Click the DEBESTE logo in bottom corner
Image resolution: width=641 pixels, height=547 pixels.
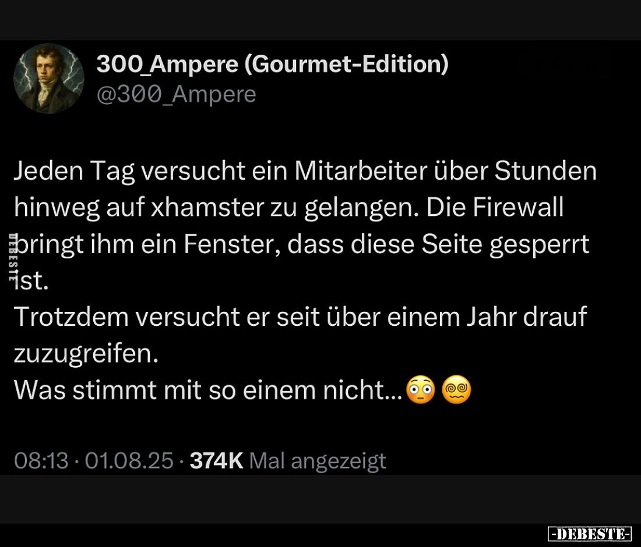(590, 534)
